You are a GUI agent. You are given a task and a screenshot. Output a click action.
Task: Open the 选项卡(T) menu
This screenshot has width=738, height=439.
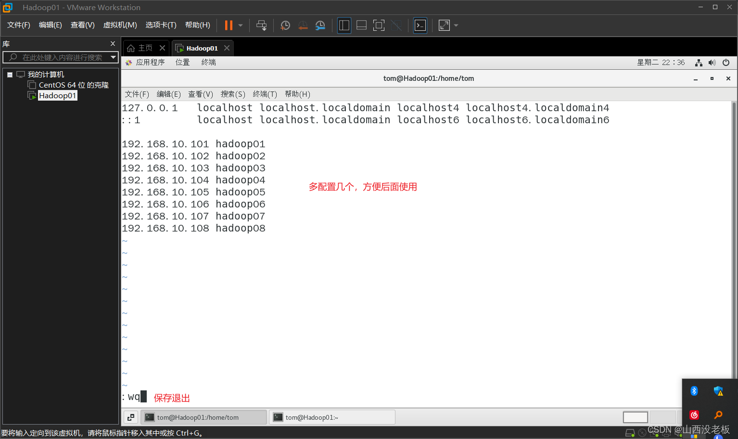coord(161,25)
